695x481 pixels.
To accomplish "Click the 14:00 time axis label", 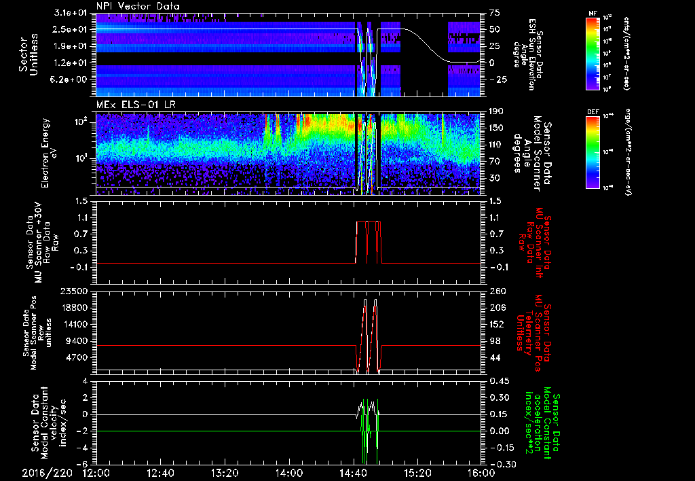I will pos(289,473).
